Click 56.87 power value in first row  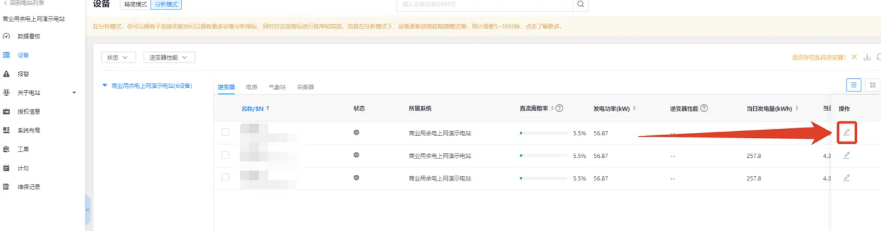pos(601,133)
